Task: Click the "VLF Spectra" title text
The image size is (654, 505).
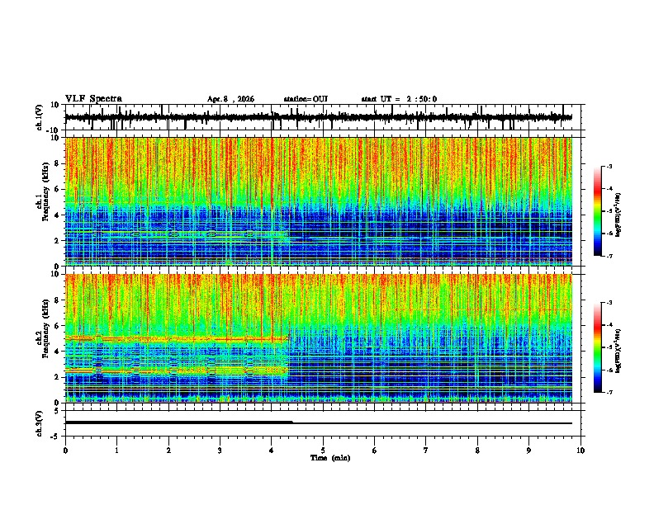Action: tap(93, 98)
